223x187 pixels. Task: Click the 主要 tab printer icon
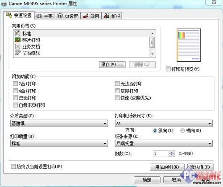(39, 16)
